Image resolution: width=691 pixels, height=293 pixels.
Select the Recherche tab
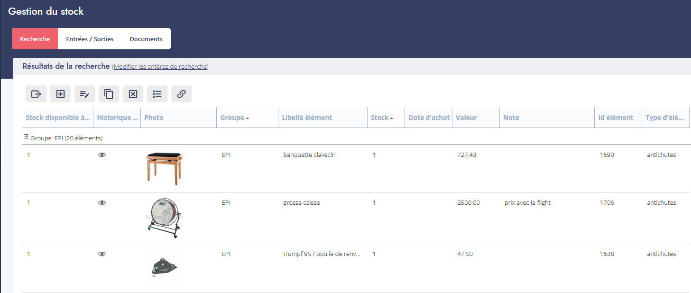(x=35, y=39)
